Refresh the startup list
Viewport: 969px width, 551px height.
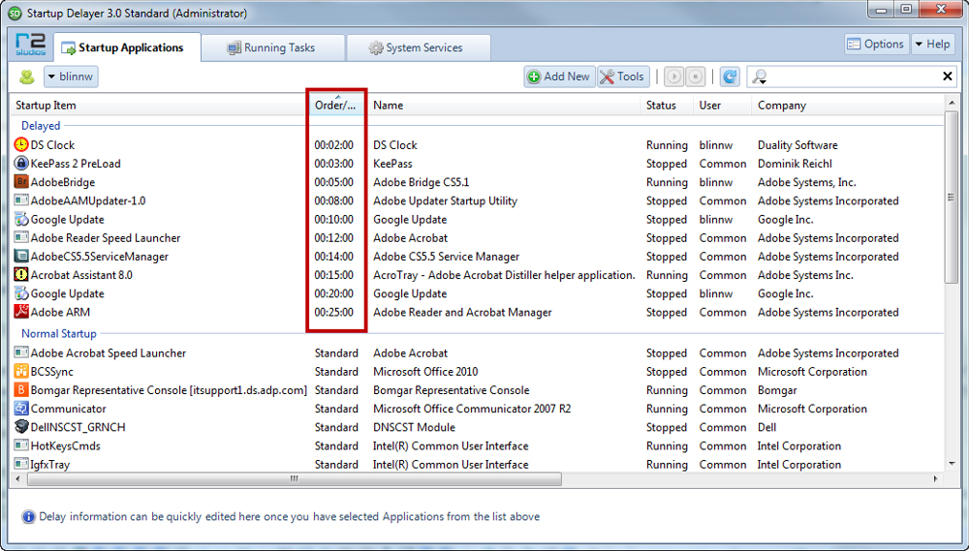pos(730,77)
